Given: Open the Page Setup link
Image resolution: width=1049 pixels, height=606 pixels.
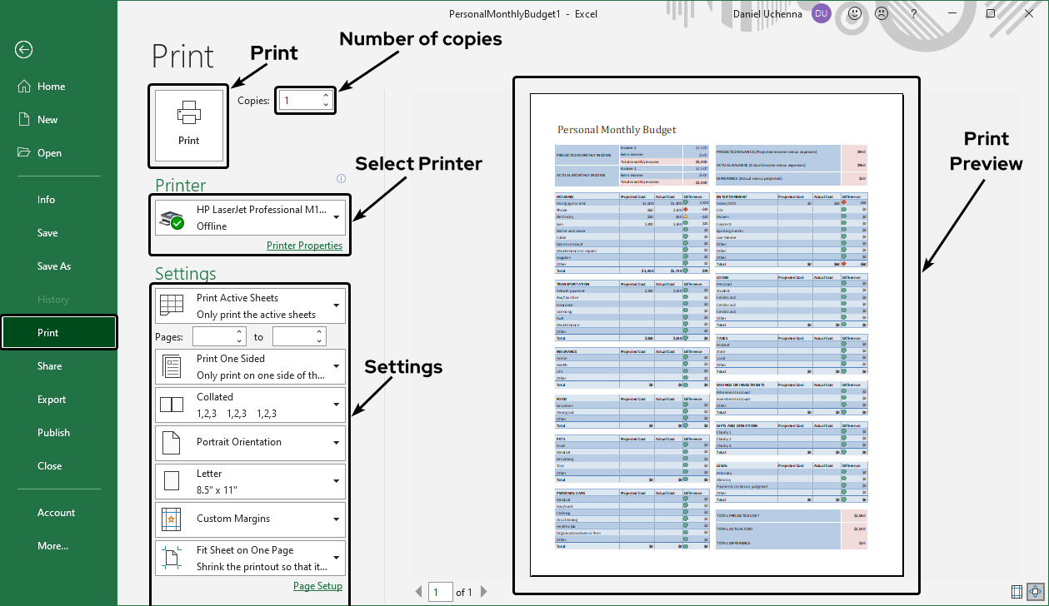Looking at the screenshot, I should coord(317,586).
